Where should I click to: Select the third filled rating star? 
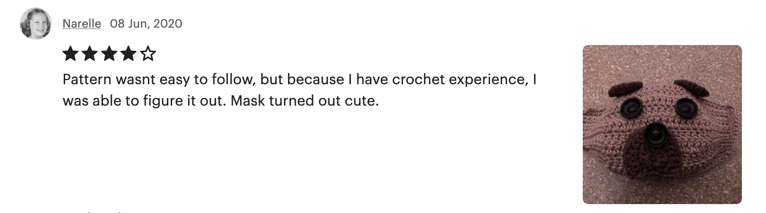(x=109, y=54)
